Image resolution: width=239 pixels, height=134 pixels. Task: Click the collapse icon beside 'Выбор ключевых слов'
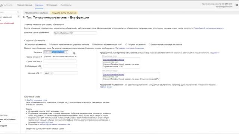25,100
